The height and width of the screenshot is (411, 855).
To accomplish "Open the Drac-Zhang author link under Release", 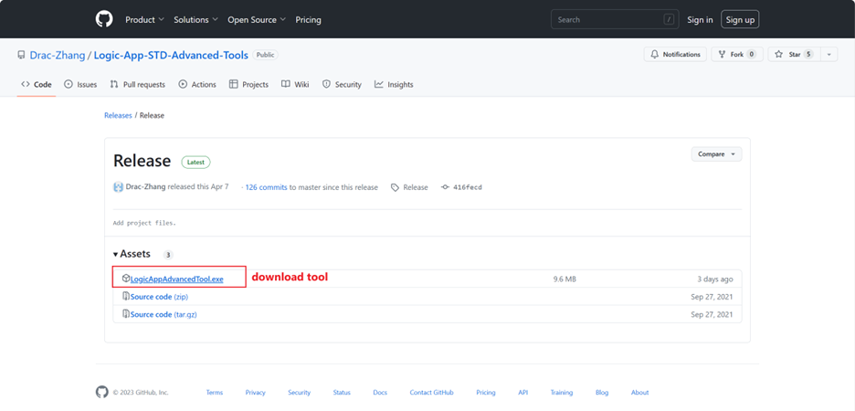I will 145,187.
